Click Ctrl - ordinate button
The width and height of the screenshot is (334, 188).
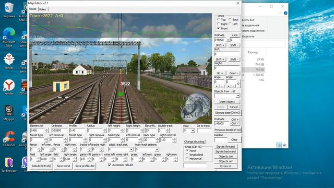(235, 123)
